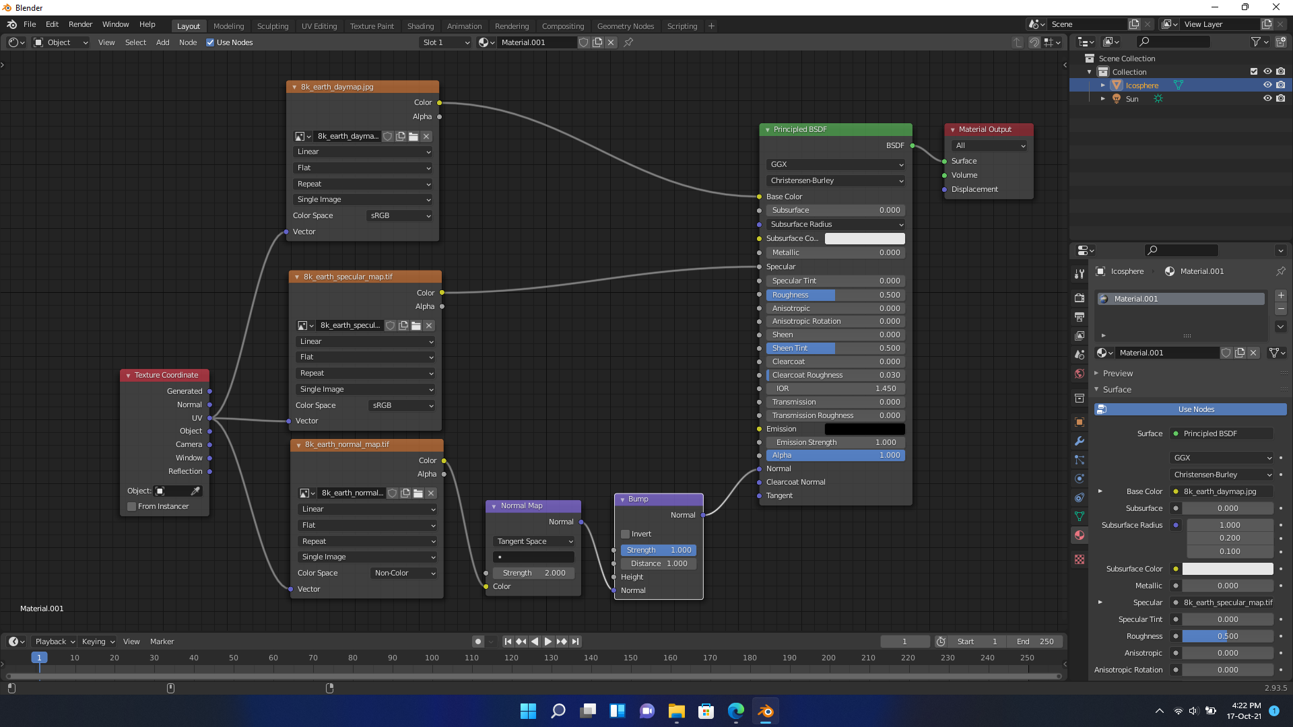This screenshot has height=727, width=1293.
Task: Pin the node tree in header
Action: (628, 42)
